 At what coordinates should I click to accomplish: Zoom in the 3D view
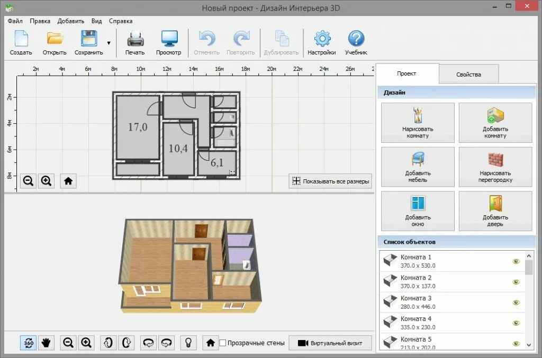86,343
